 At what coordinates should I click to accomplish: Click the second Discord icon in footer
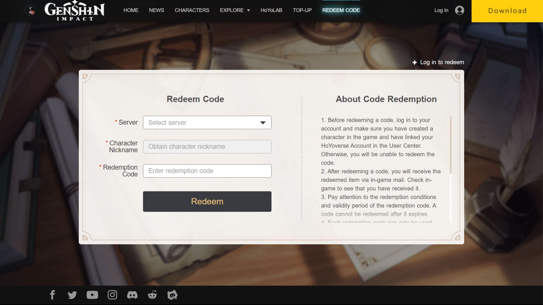click(x=172, y=295)
